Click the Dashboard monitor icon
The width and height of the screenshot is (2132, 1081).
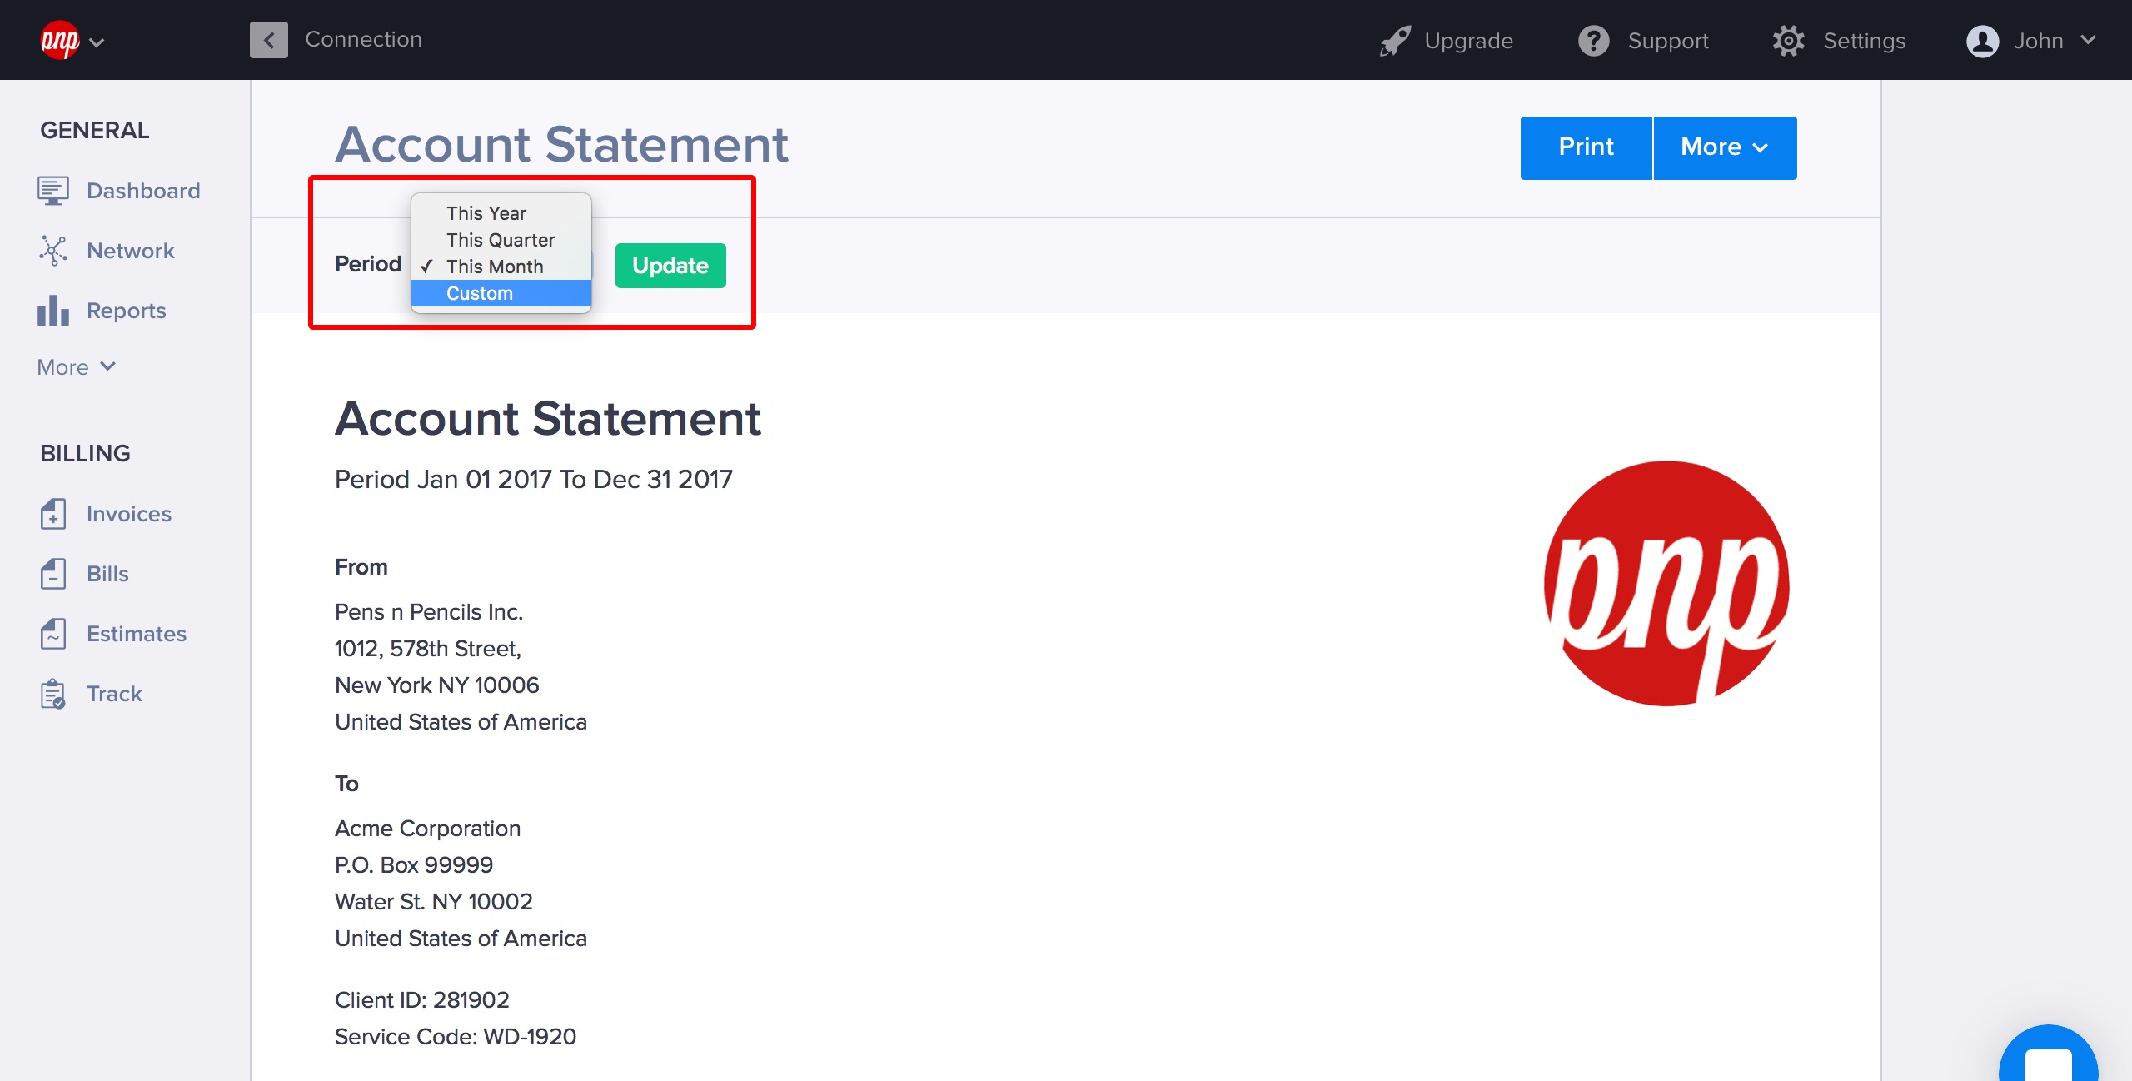coord(53,191)
